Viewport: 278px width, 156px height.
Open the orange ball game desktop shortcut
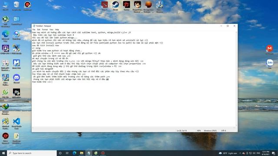149,6
